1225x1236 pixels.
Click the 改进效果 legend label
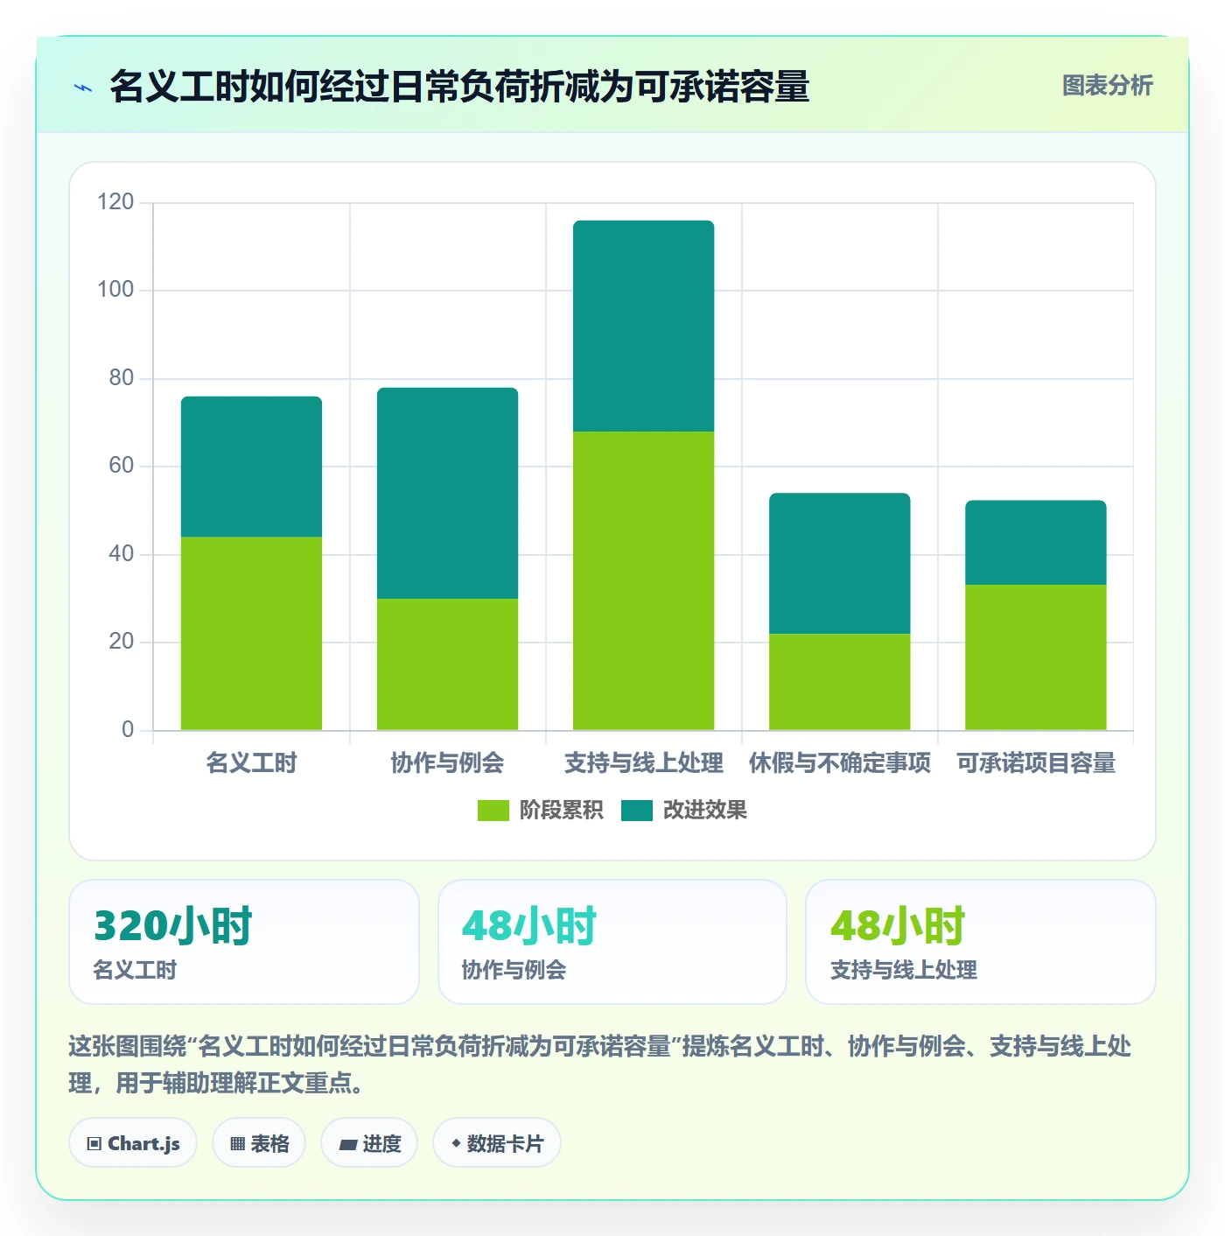pos(705,811)
